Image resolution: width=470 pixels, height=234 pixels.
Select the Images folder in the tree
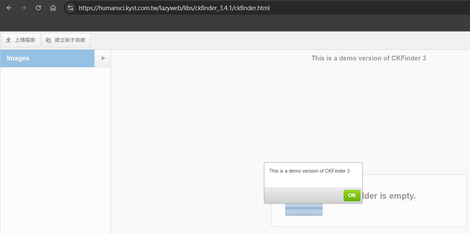click(x=47, y=58)
